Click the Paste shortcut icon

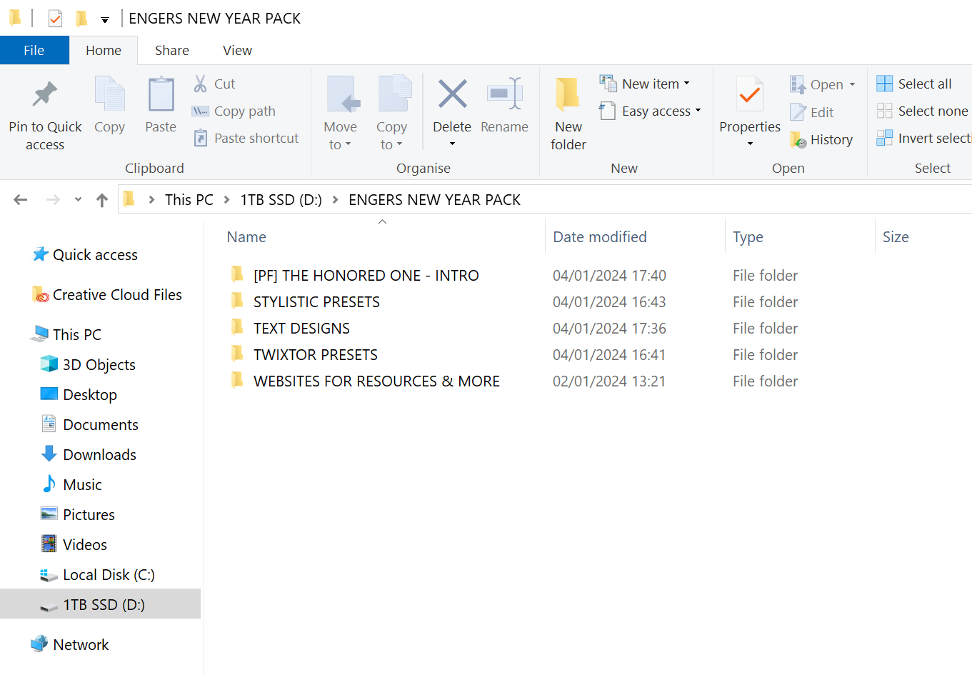pos(201,138)
